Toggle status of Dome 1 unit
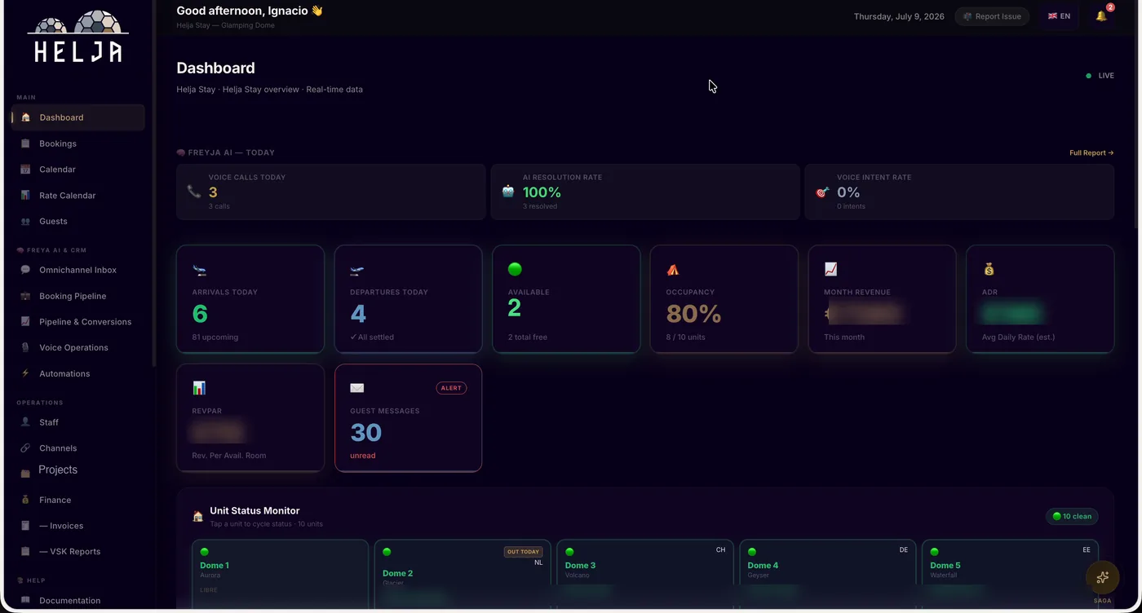Image resolution: width=1142 pixels, height=613 pixels. pyautogui.click(x=280, y=575)
